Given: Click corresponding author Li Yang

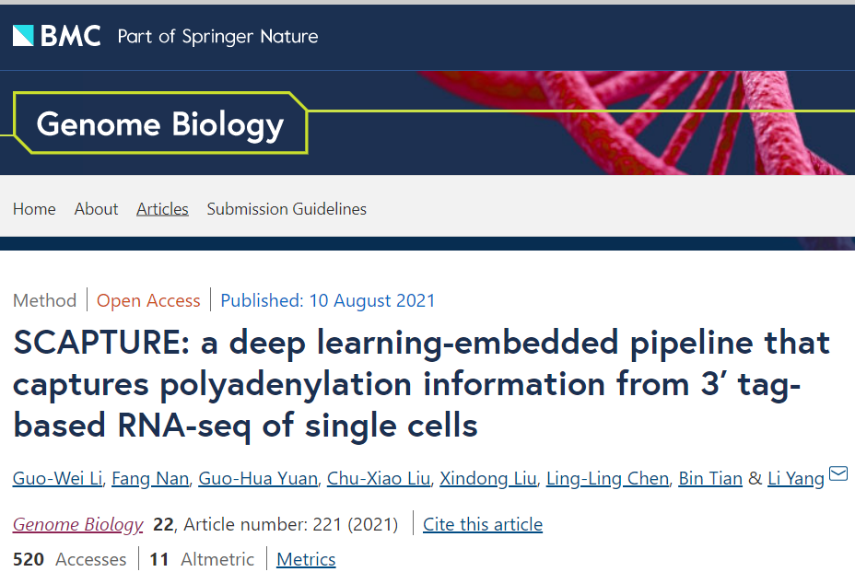Looking at the screenshot, I should pos(796,479).
